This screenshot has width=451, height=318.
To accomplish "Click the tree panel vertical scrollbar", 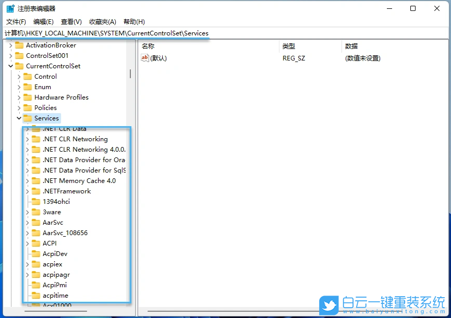I will 131,75.
